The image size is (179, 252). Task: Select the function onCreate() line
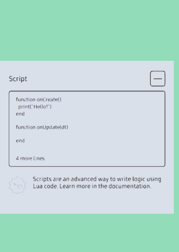click(x=39, y=100)
